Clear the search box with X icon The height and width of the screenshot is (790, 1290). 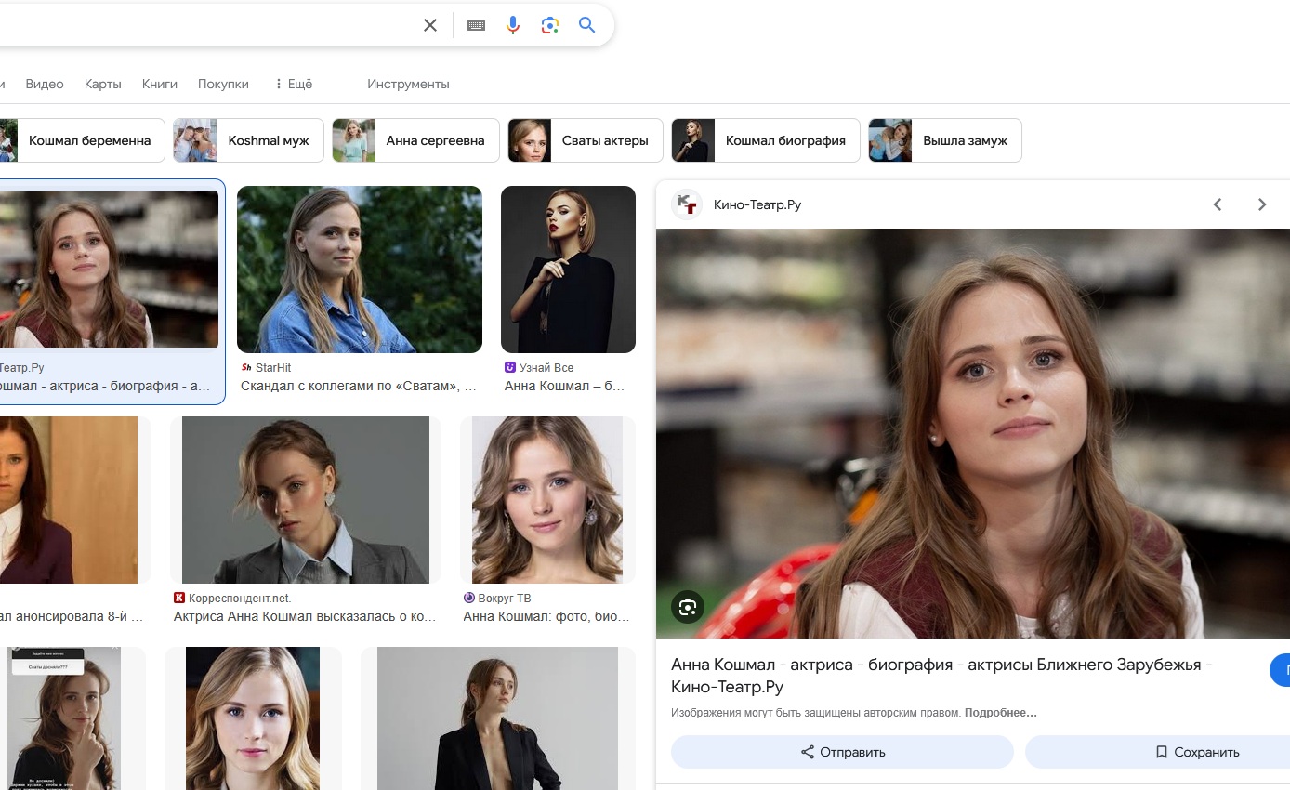[429, 25]
